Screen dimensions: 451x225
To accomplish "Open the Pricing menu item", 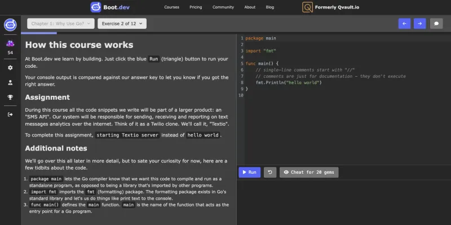I will (x=196, y=7).
